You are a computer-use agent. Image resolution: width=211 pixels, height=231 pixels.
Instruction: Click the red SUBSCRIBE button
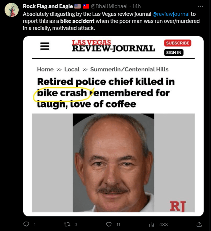(178, 43)
